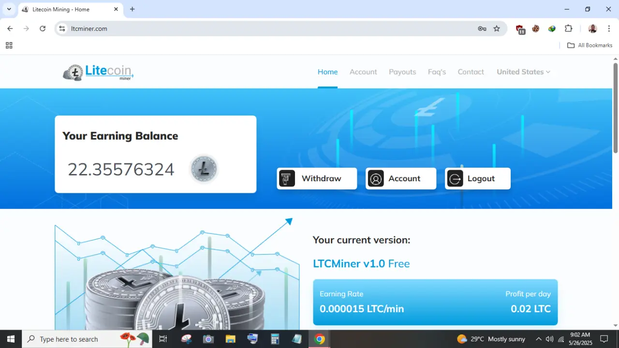Open the cookie extension icon
The image size is (619, 348).
coord(536,29)
